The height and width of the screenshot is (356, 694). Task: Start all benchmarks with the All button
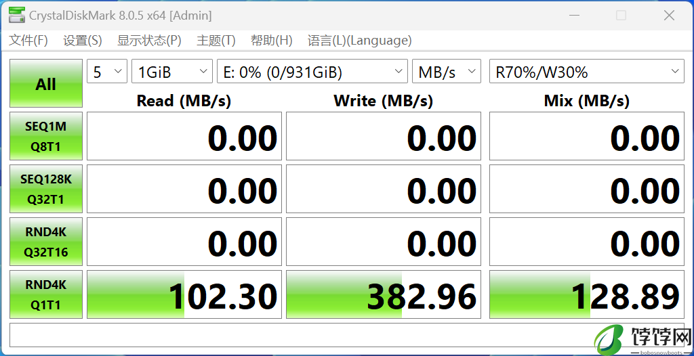pyautogui.click(x=46, y=83)
